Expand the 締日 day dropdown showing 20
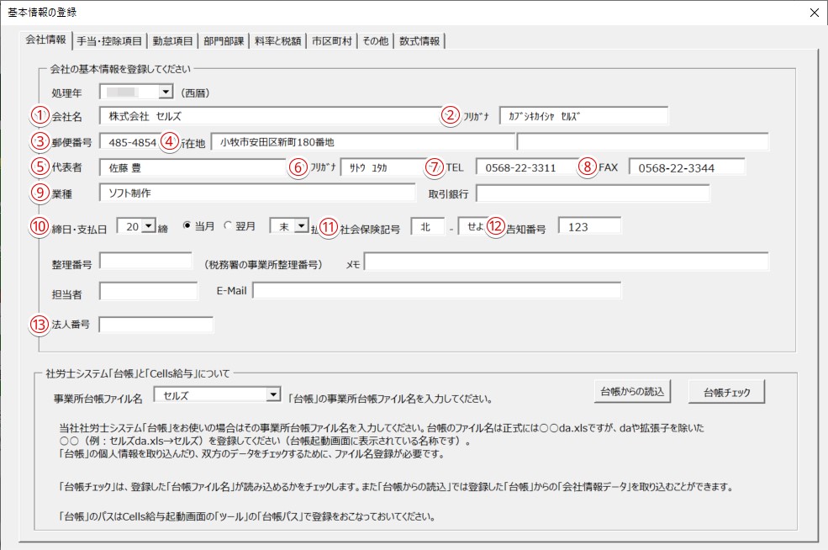This screenshot has width=828, height=550. click(x=149, y=226)
